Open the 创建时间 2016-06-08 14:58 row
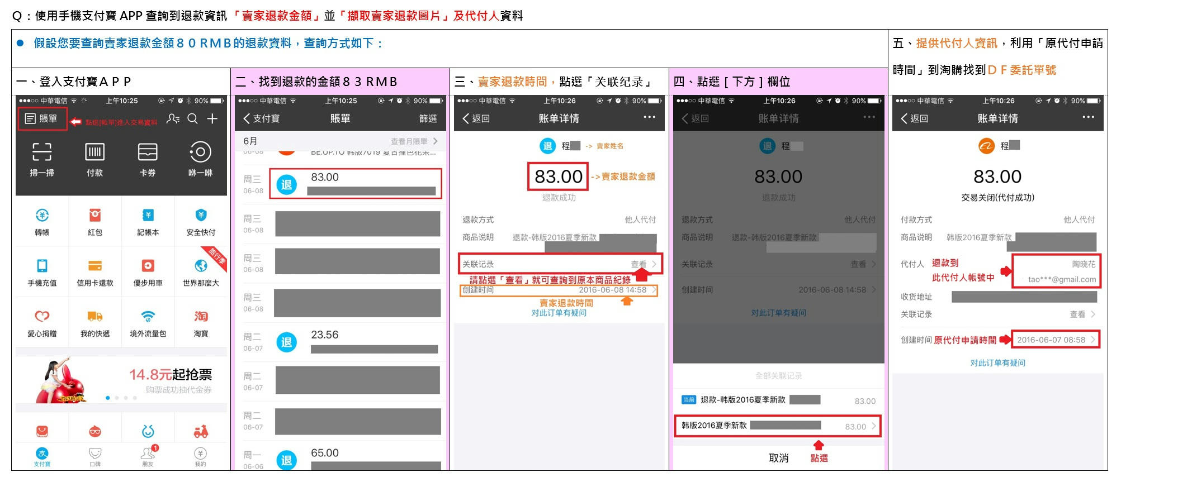This screenshot has width=1192, height=482. pyautogui.click(x=559, y=290)
